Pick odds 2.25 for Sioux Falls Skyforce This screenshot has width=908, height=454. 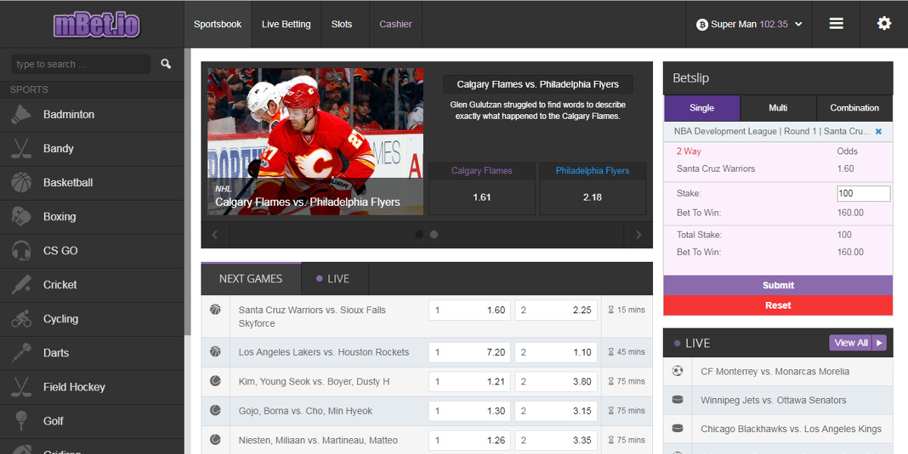556,310
